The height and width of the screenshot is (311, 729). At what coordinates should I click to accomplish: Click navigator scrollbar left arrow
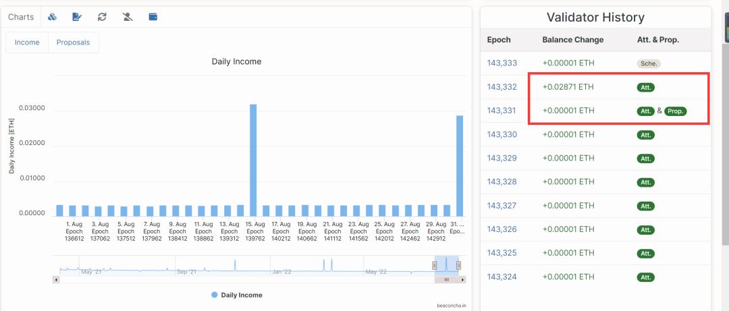pos(56,279)
